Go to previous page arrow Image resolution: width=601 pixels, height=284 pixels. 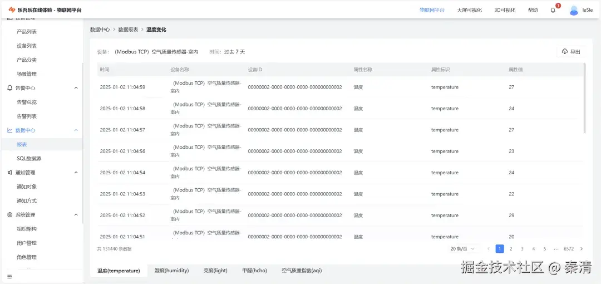click(489, 249)
